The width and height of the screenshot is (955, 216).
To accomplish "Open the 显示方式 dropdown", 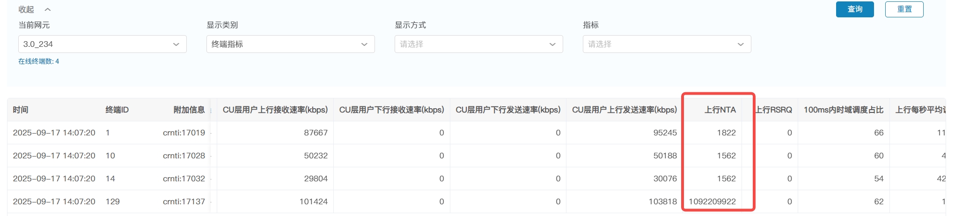I will (478, 44).
